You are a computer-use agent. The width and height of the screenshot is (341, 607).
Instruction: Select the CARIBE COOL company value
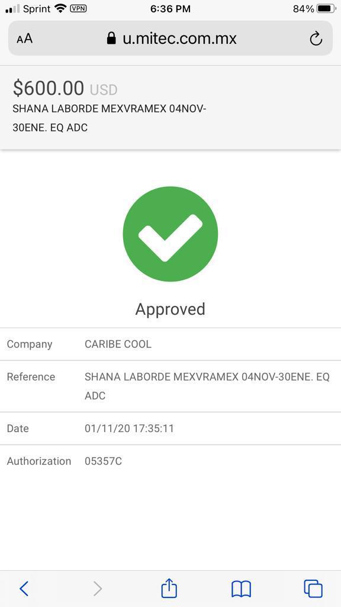pos(118,344)
